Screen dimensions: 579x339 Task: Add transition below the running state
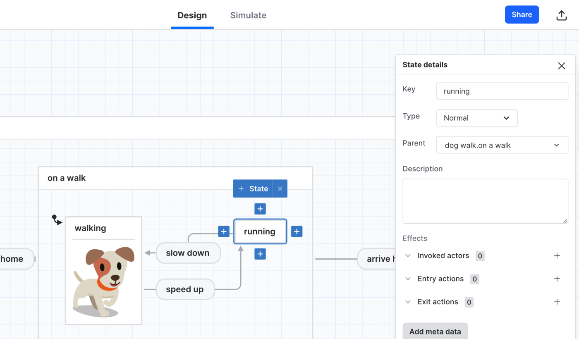[260, 254]
